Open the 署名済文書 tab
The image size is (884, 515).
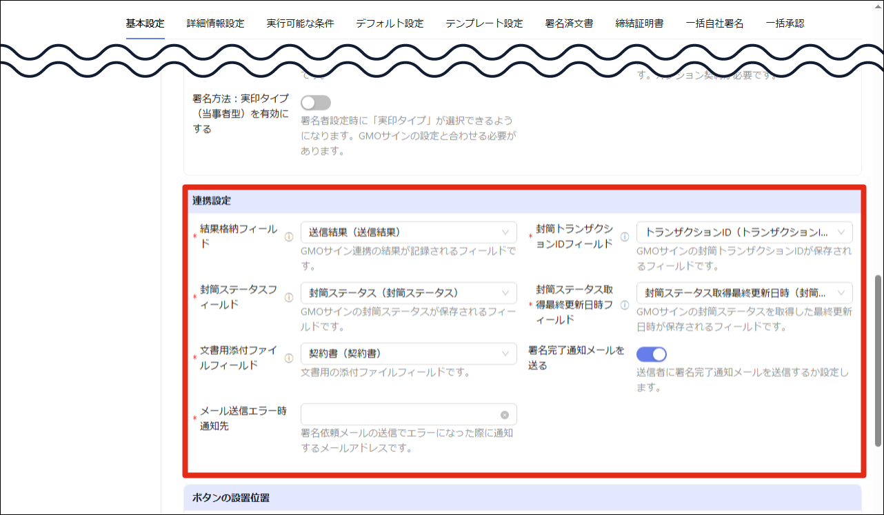[x=569, y=23]
